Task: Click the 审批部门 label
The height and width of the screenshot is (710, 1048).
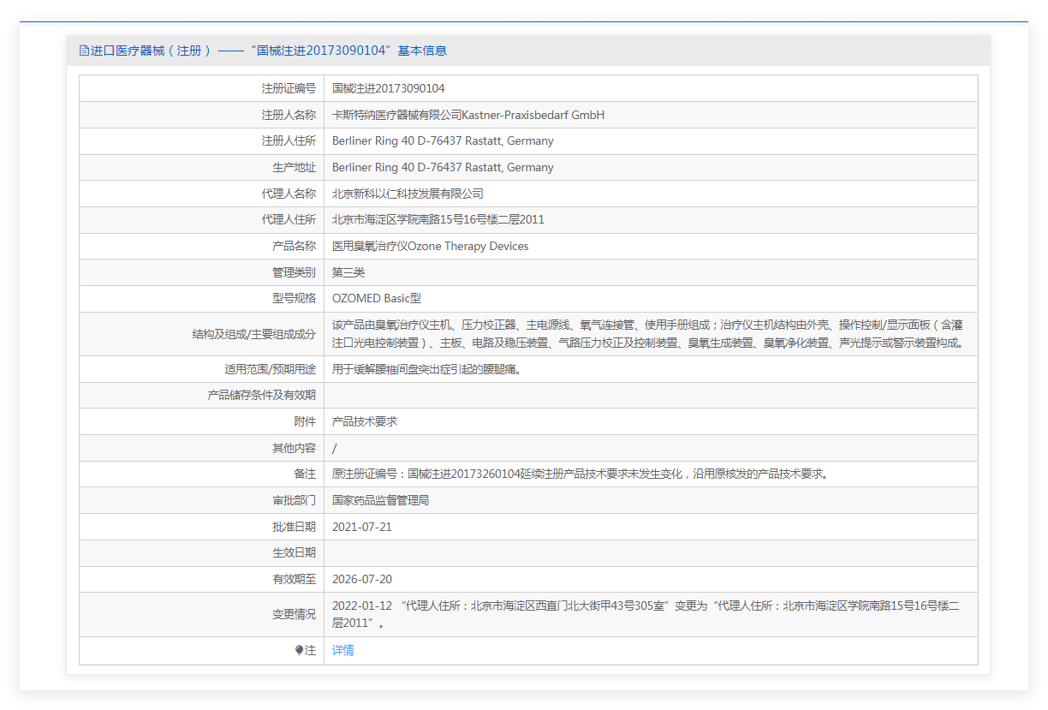Action: (294, 500)
